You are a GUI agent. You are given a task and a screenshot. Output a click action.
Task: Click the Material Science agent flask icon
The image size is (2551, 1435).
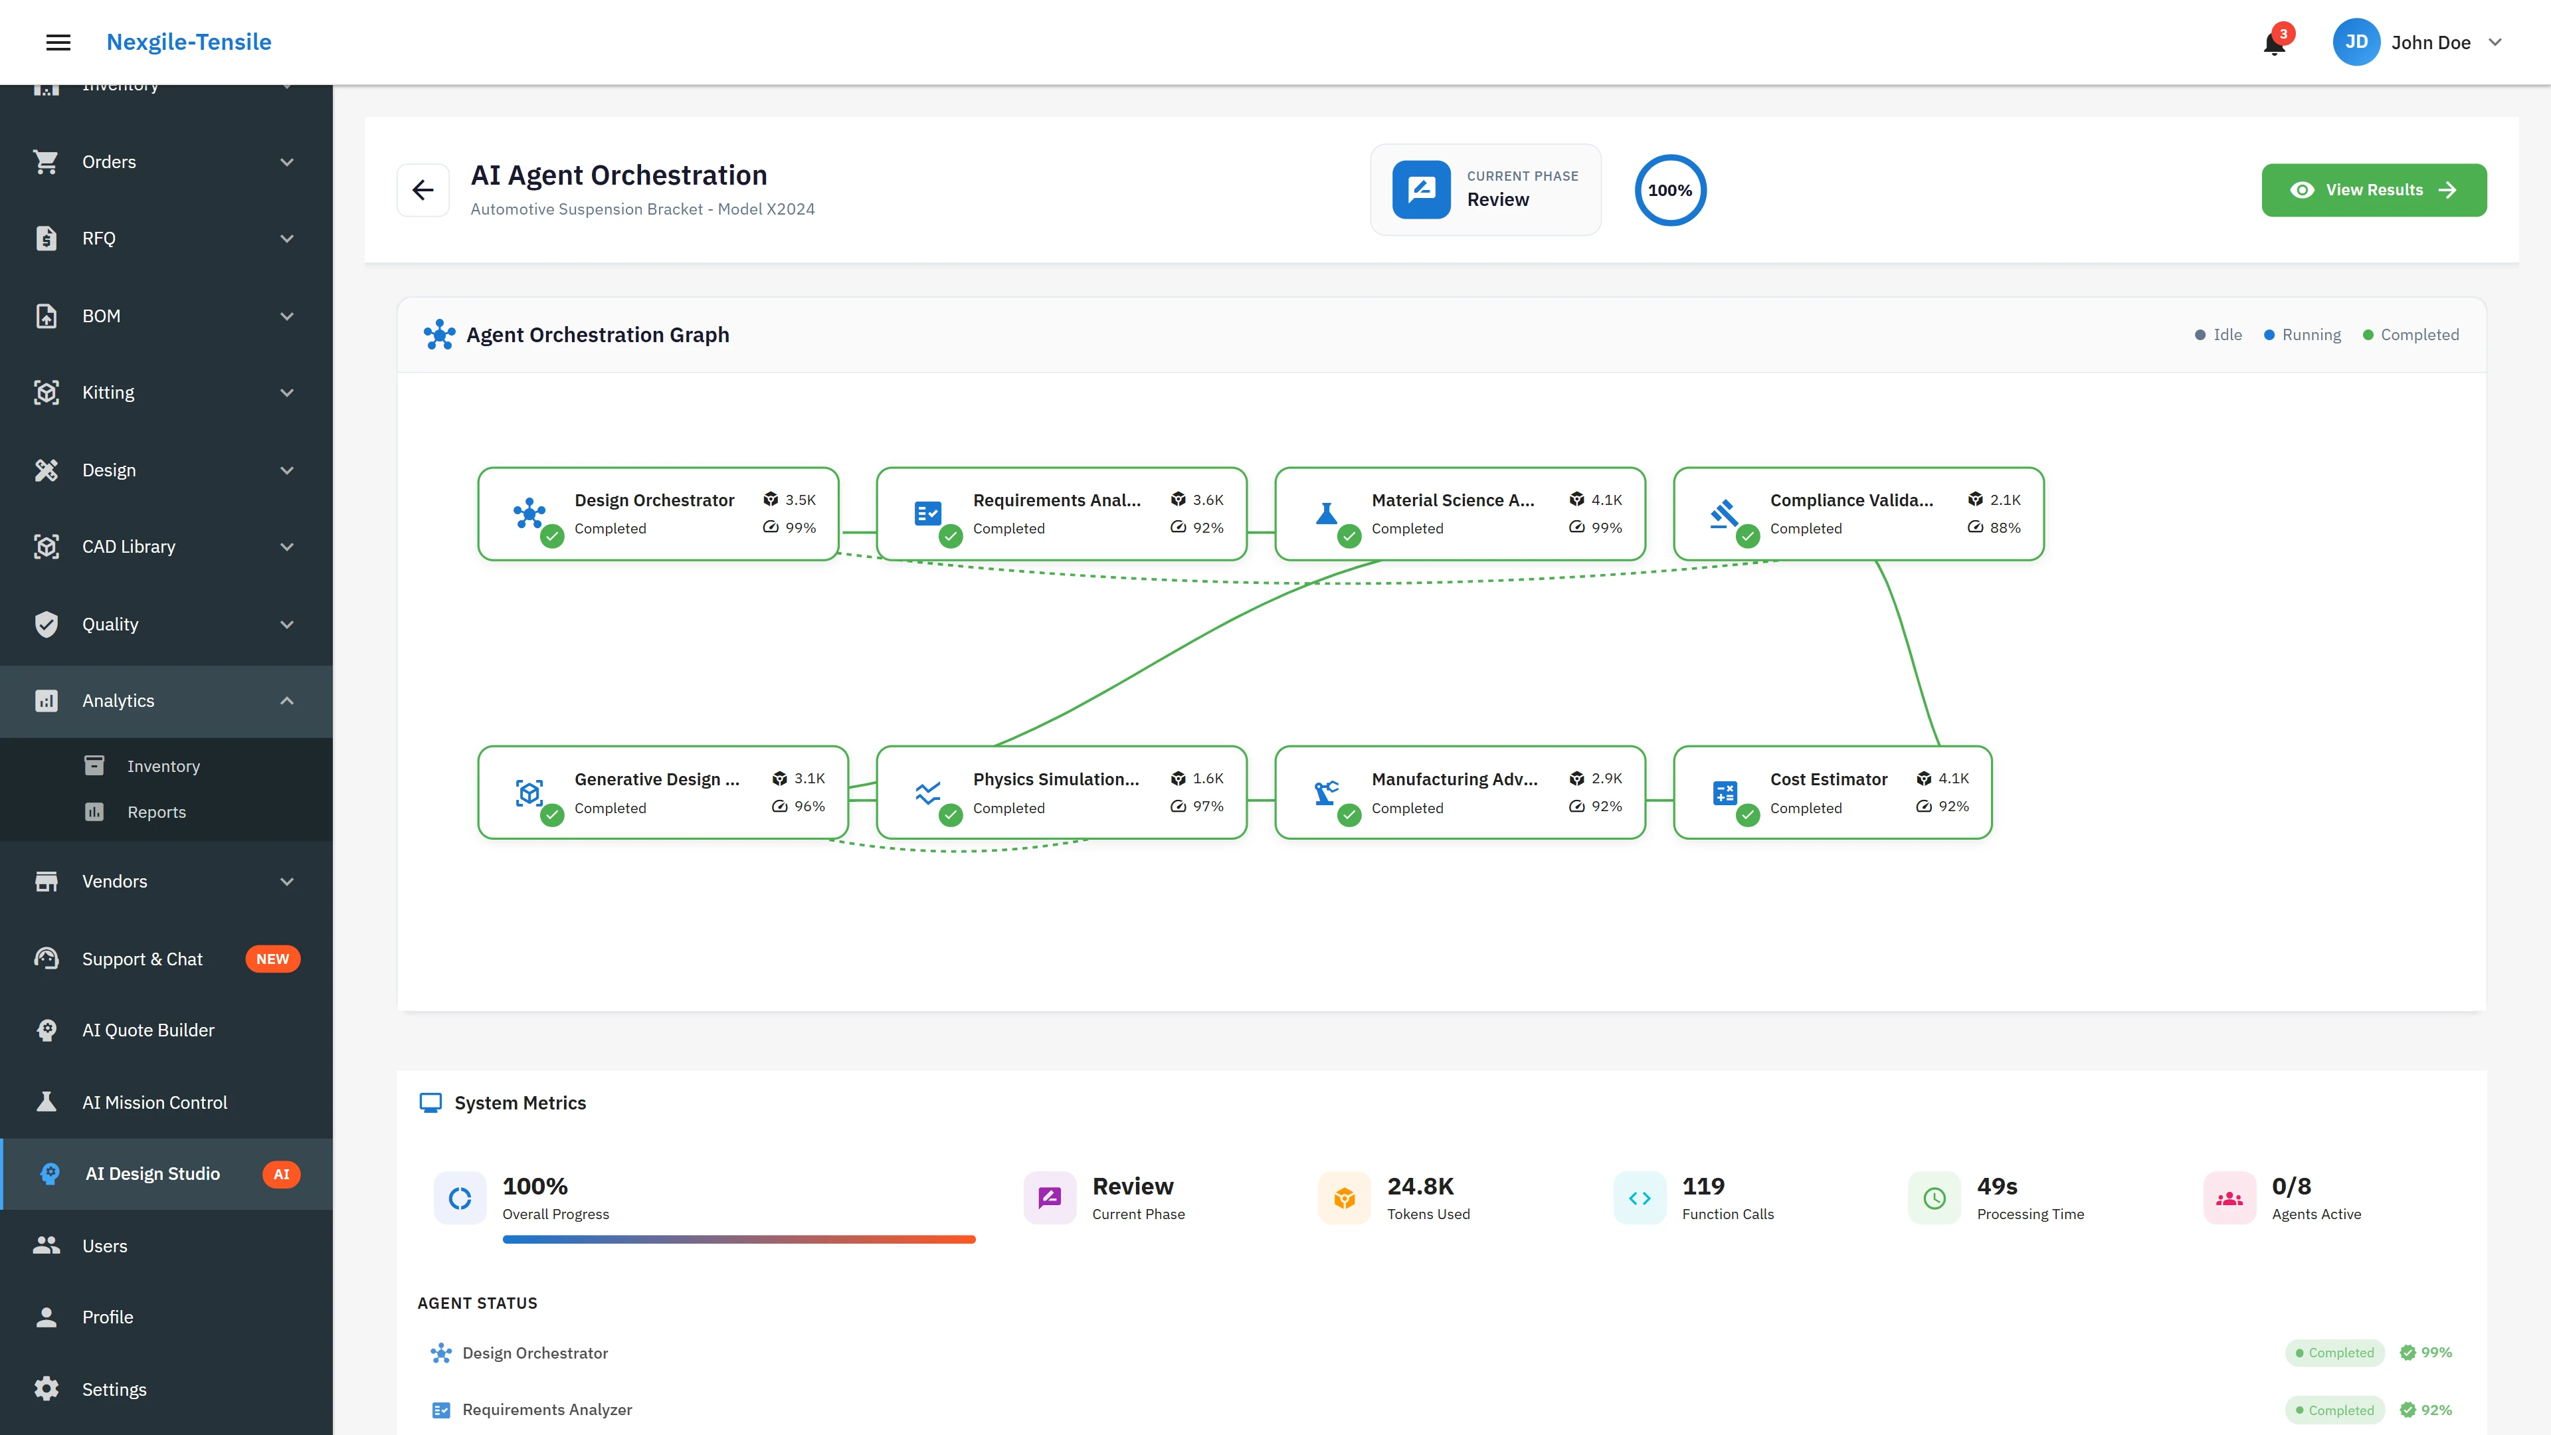pyautogui.click(x=1326, y=513)
